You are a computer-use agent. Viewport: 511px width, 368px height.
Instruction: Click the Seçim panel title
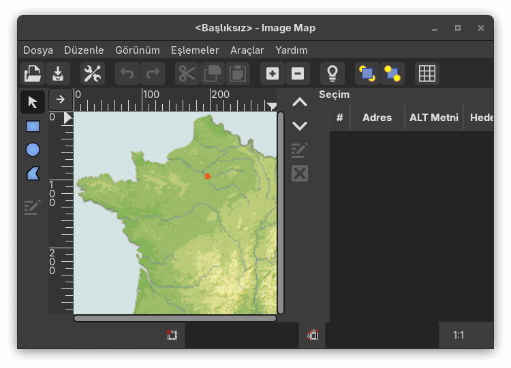point(334,95)
